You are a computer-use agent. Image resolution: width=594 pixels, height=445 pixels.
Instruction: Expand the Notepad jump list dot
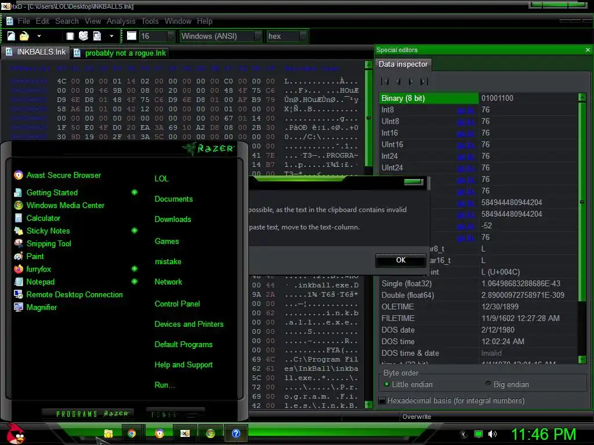tap(135, 282)
